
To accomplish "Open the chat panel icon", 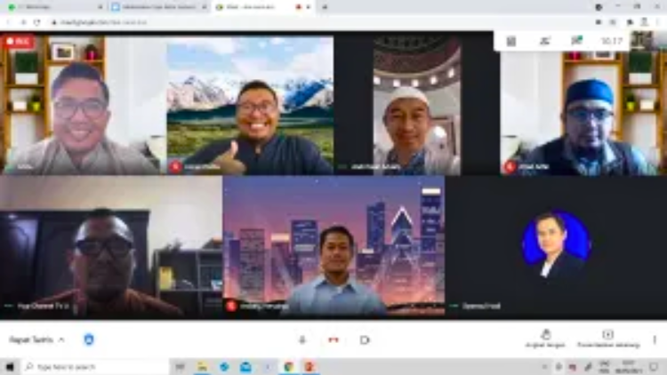I will pyautogui.click(x=577, y=41).
